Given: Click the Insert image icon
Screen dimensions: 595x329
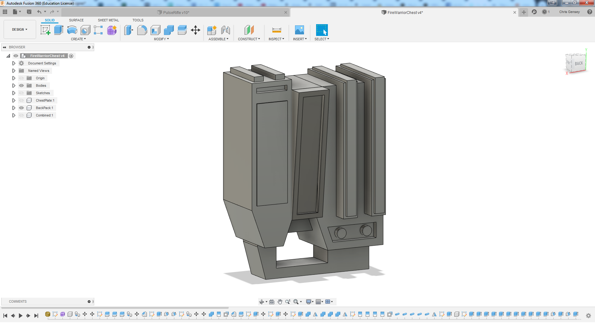Looking at the screenshot, I should tap(299, 30).
